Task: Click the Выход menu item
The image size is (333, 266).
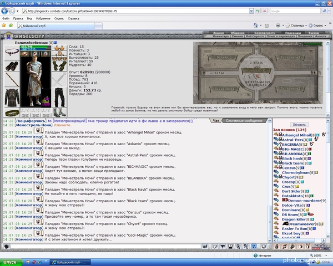Action: 314,33
